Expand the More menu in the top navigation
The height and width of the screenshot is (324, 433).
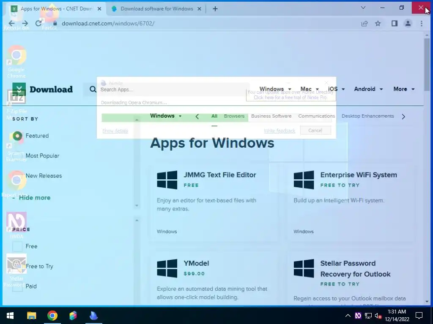404,89
